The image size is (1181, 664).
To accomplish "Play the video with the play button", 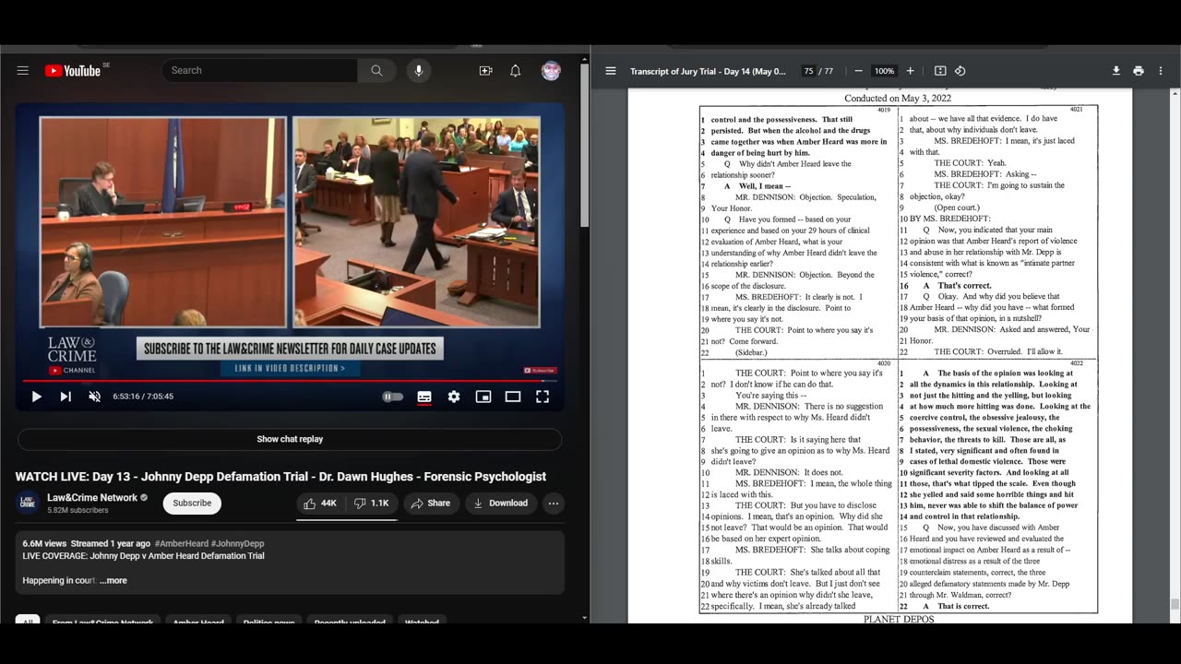I will point(36,397).
